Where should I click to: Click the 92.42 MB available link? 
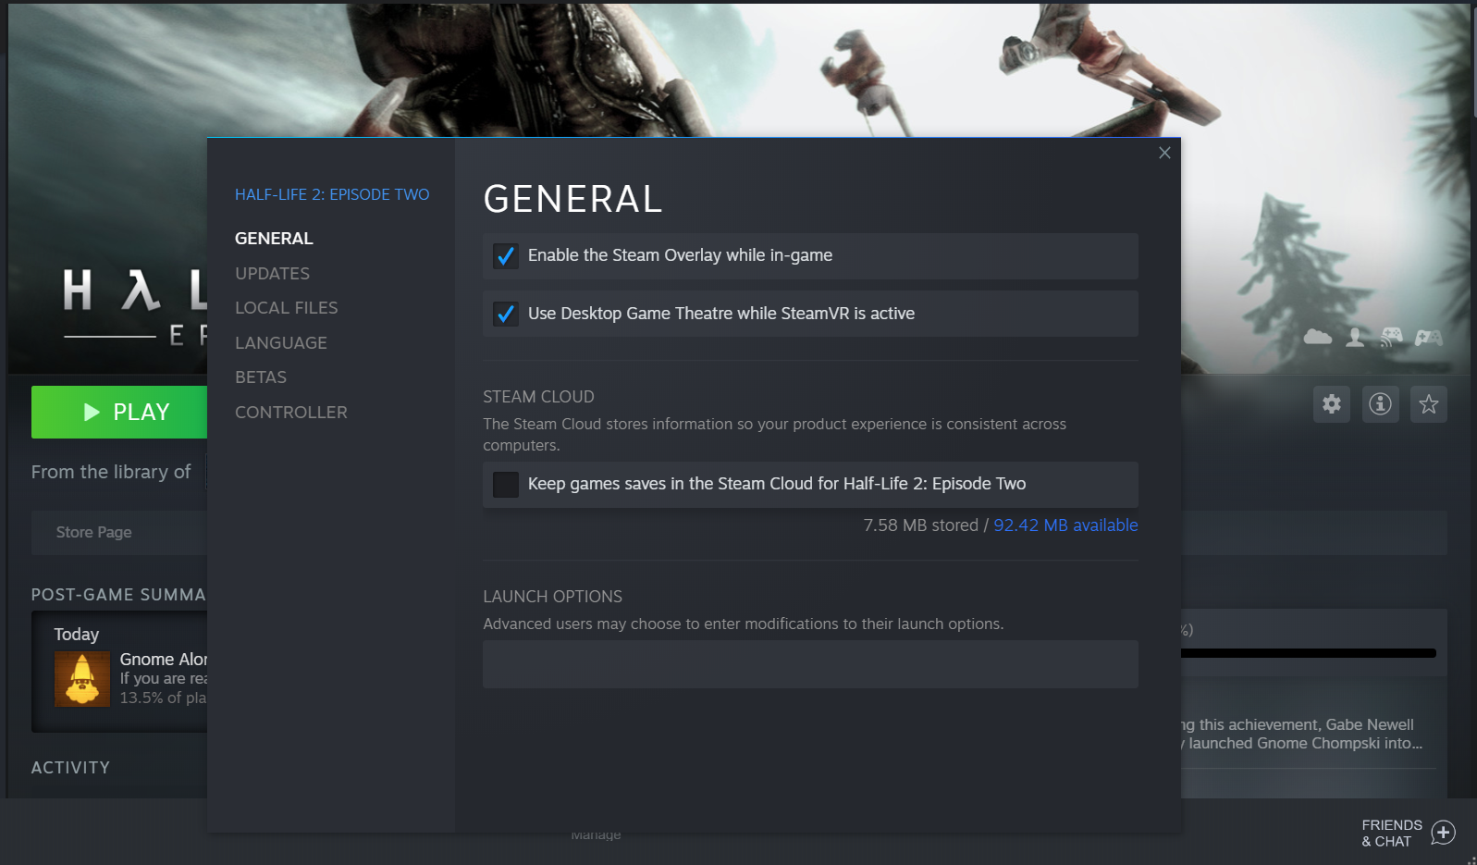pos(1065,525)
